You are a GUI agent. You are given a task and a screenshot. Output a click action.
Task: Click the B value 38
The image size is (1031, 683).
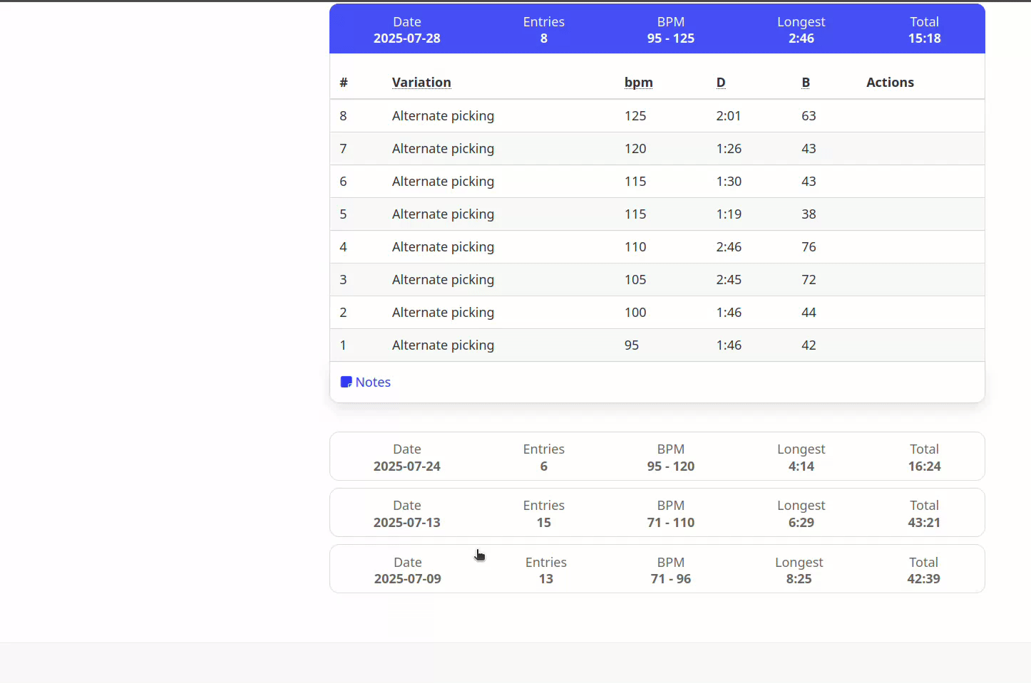[x=809, y=214]
